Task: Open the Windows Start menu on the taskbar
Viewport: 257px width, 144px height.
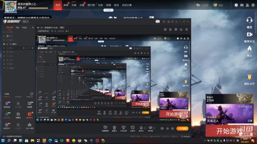Action: 3,140
